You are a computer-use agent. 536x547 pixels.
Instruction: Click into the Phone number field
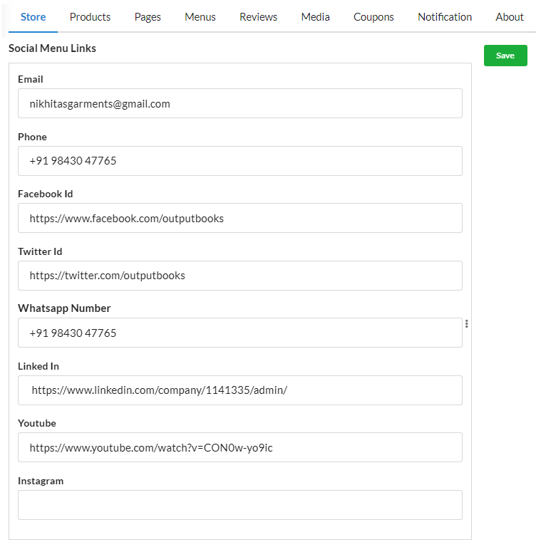click(240, 161)
